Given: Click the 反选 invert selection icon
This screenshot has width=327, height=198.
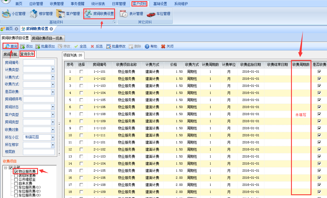Looking at the screenshot, I should point(92,46).
